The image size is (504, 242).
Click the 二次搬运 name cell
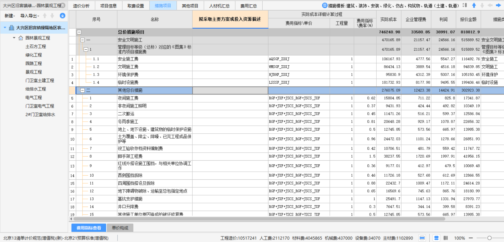(x=155, y=114)
